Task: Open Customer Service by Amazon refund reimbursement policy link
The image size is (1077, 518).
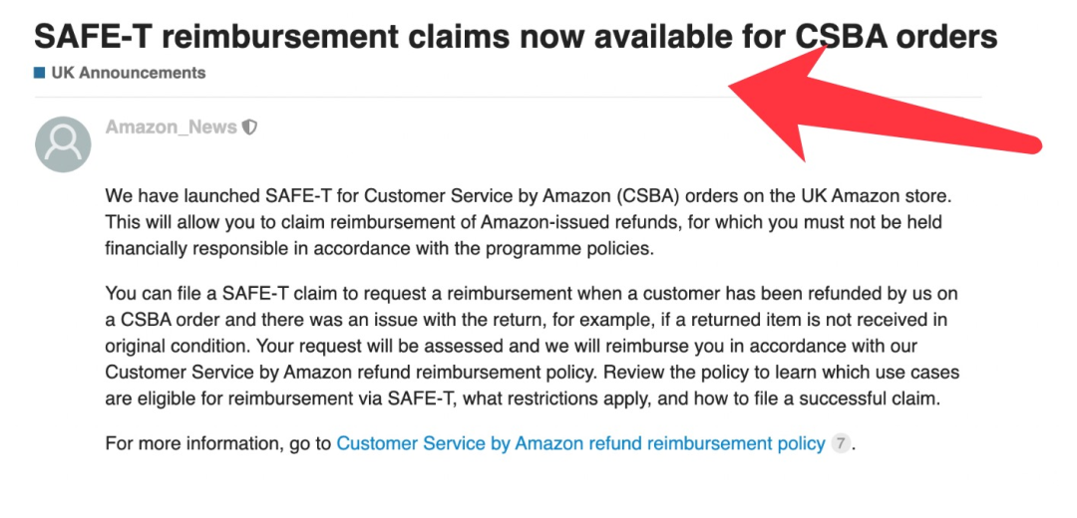Action: pyautogui.click(x=580, y=444)
